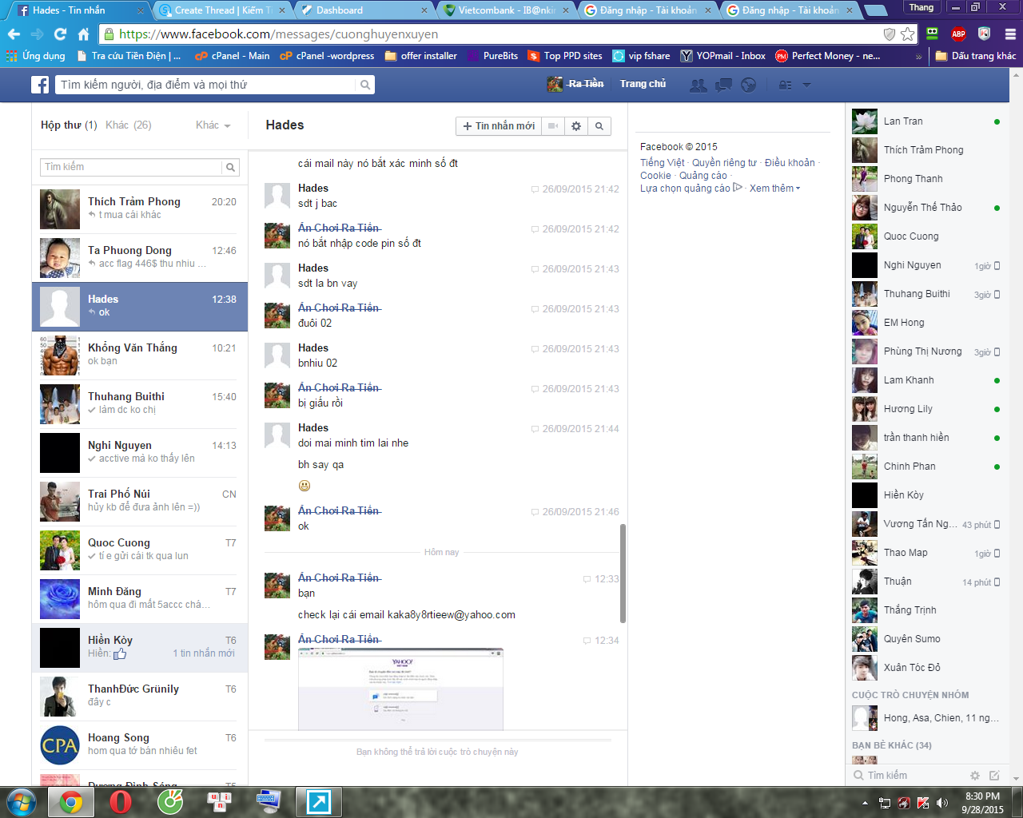Viewport: 1023px width, 818px height.
Task: Click the browser address bar
Action: pos(497,34)
